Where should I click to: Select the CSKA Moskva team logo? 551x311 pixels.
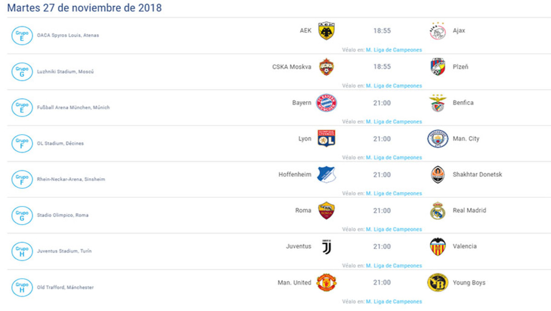pos(326,67)
